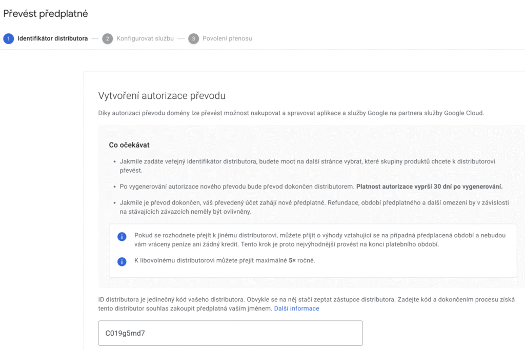Click info icon beside prepaid period warning
Image resolution: width=525 pixels, height=350 pixels.
click(122, 236)
